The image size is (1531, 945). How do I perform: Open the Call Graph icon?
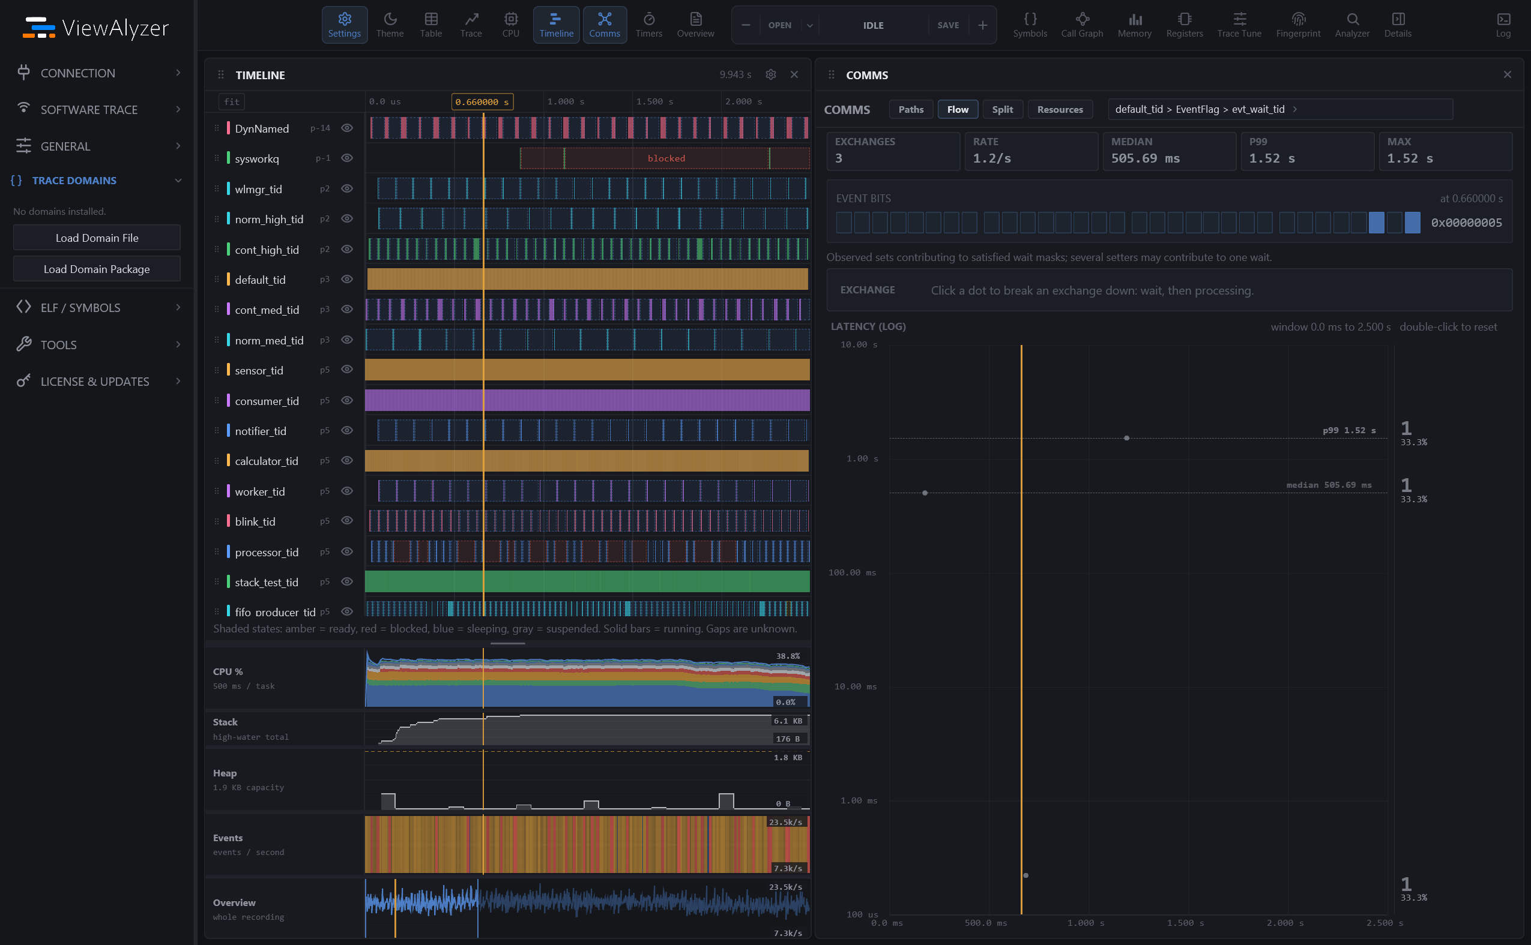pyautogui.click(x=1082, y=25)
